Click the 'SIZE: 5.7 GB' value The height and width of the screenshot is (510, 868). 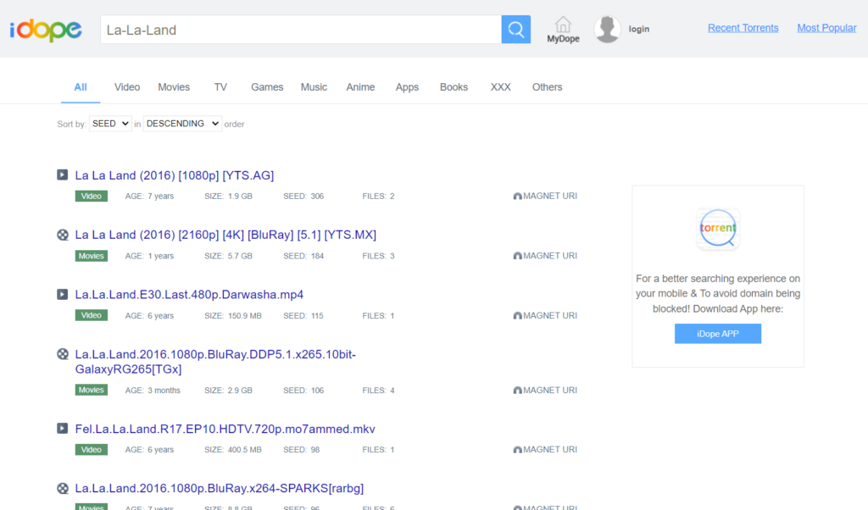coord(228,256)
